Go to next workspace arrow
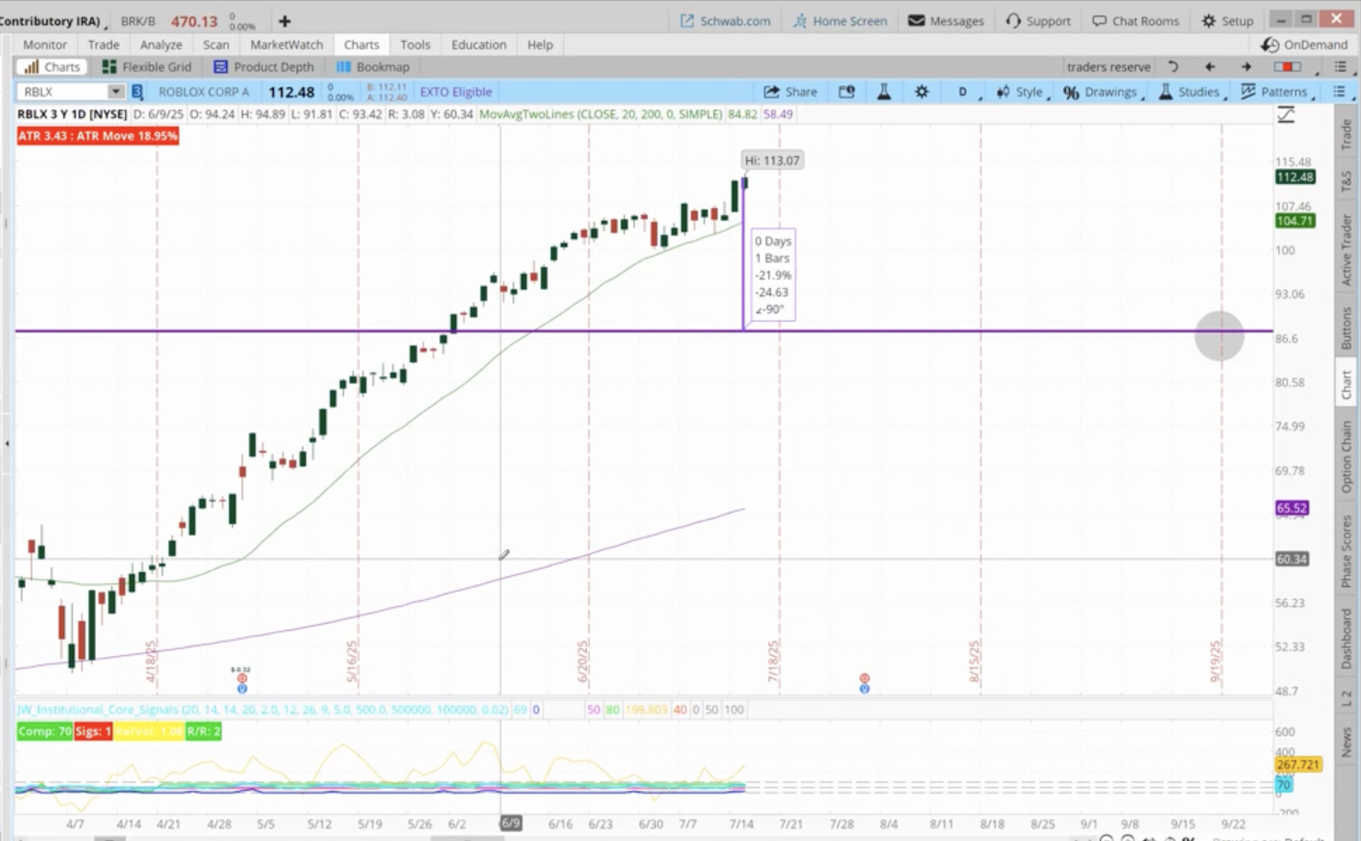Screen dimensions: 1361x841 [x=1246, y=67]
